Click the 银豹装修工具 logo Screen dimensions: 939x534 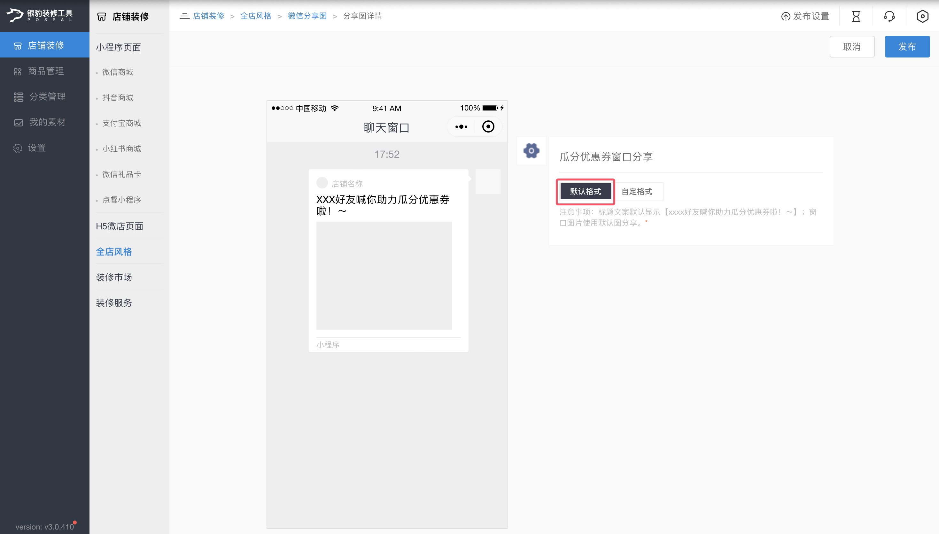click(40, 15)
